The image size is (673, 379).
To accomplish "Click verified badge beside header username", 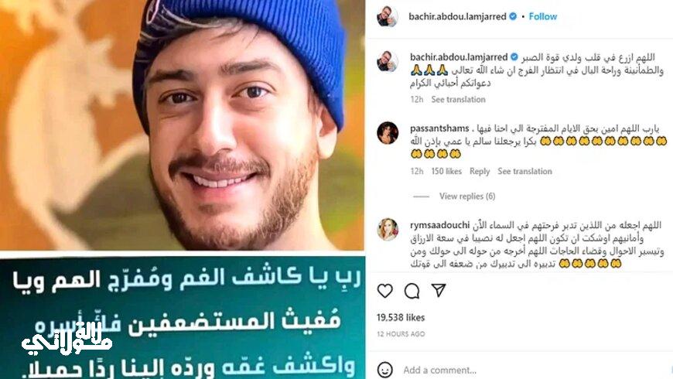I will point(513,16).
